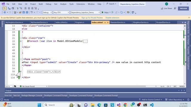Open the Toolbox side panel
This screenshot has height=107, width=191.
2,24
